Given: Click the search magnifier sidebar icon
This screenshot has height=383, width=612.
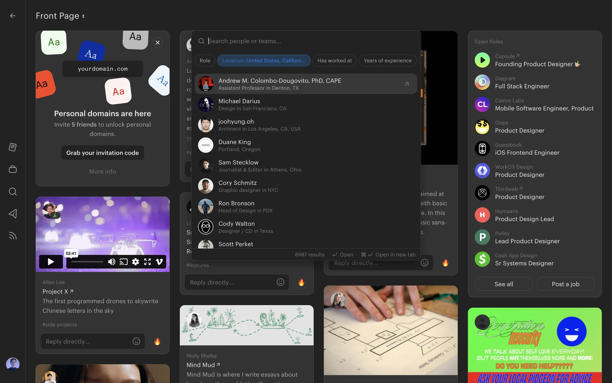Looking at the screenshot, I should tap(13, 191).
